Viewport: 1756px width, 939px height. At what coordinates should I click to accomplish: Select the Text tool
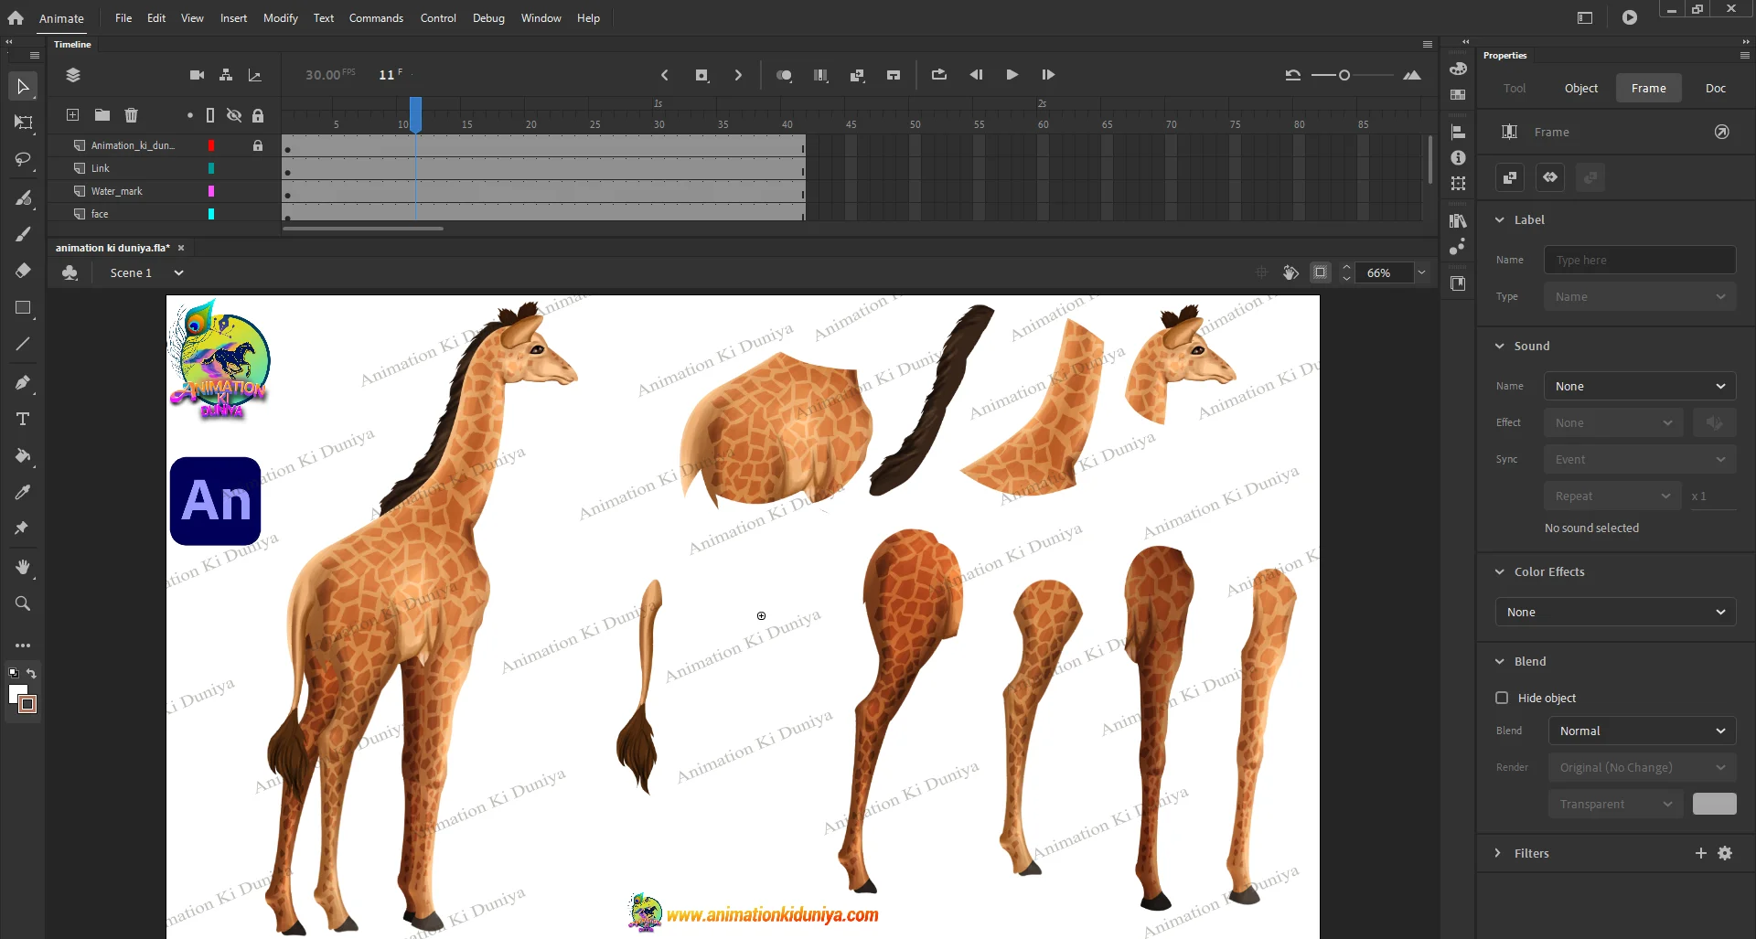click(23, 419)
